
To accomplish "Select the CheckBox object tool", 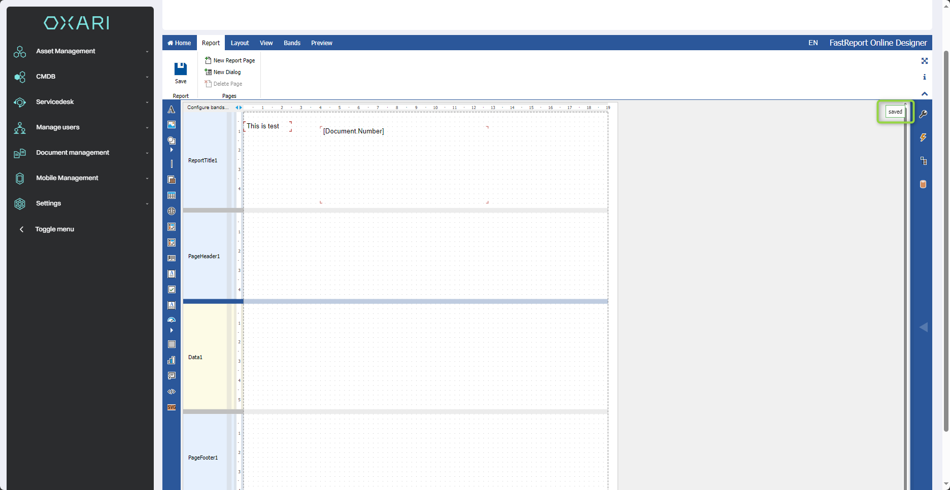I will [x=172, y=290].
